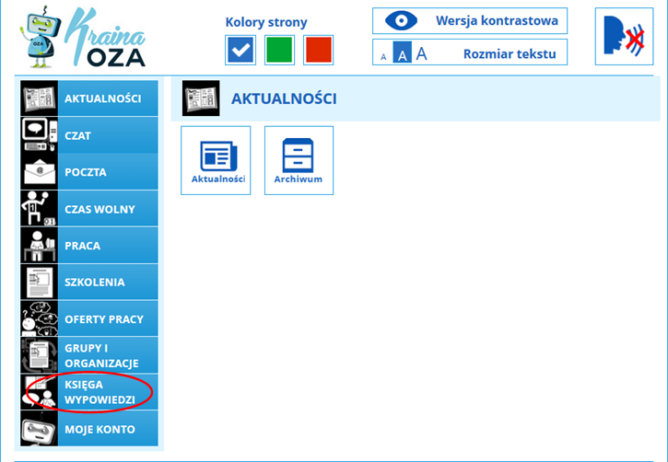Open the Aktualności news tile

pyautogui.click(x=216, y=160)
